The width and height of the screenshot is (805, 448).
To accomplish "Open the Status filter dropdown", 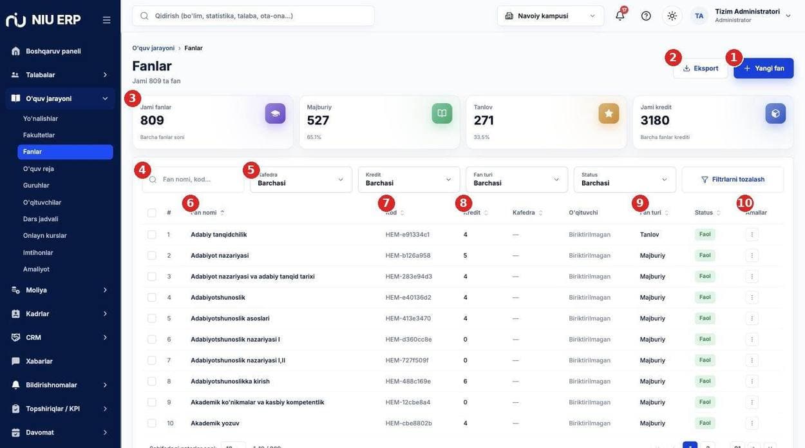I will click(625, 179).
